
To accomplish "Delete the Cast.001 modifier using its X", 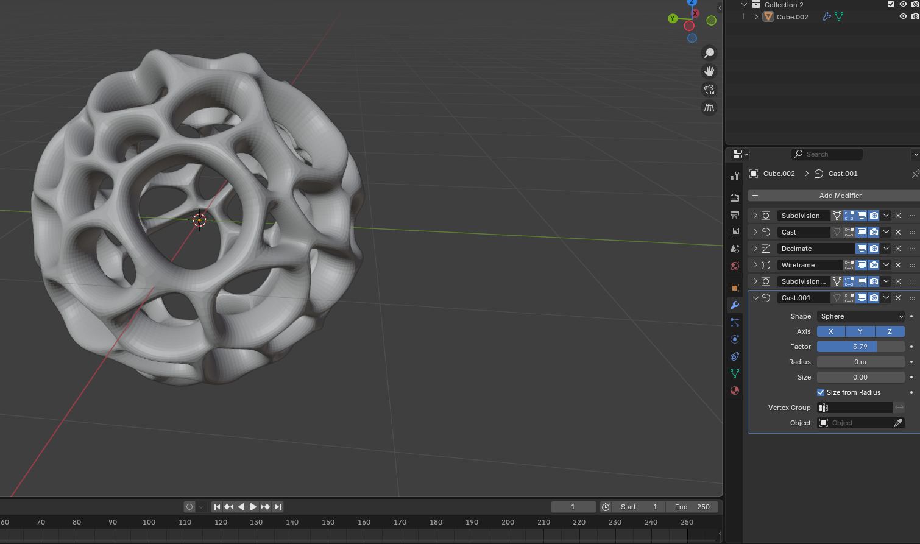I will point(898,298).
